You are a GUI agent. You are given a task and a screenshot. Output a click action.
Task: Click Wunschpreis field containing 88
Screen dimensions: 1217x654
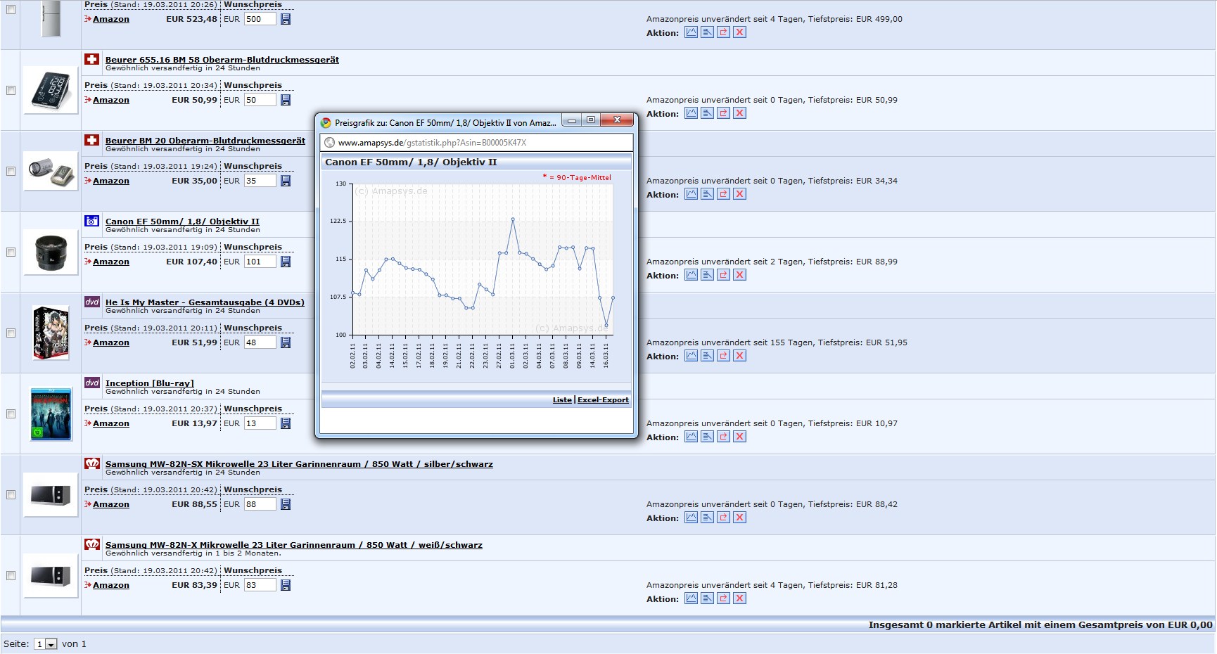pos(260,504)
